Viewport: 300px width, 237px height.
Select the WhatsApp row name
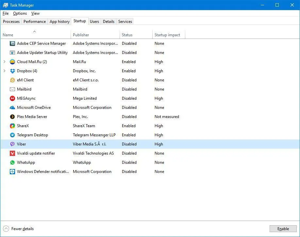(26, 162)
